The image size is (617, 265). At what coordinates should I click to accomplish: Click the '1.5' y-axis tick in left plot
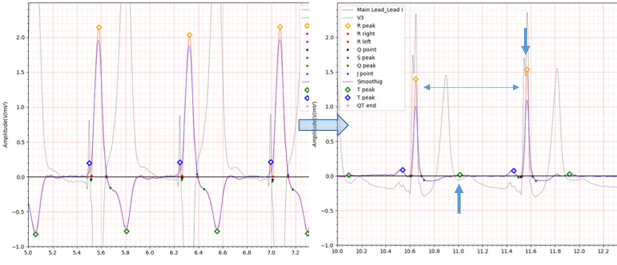point(21,73)
